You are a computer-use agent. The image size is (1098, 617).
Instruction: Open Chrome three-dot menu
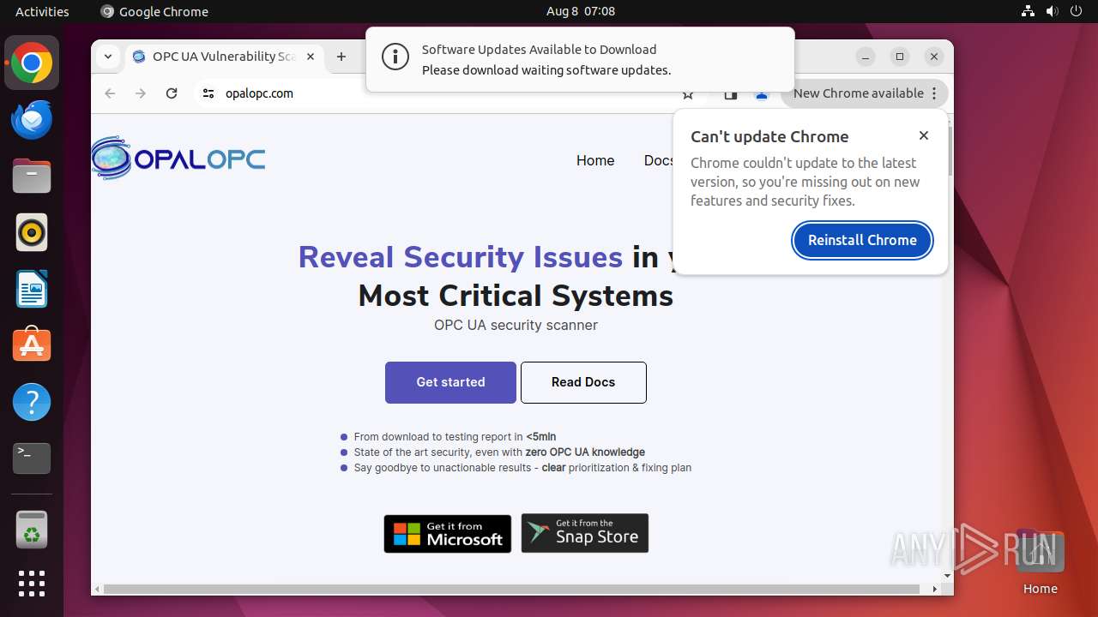[934, 93]
